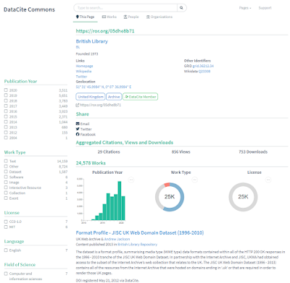Open the Support page
The width and height of the screenshot is (290, 283).
(265, 8)
